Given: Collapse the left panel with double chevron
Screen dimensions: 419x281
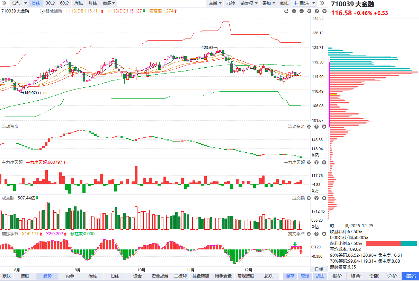Looking at the screenshot, I should 5,3.
